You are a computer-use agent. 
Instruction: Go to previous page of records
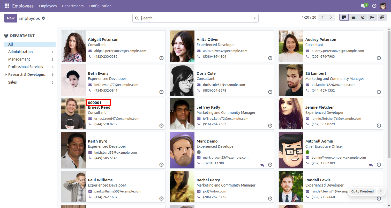click(x=322, y=17)
